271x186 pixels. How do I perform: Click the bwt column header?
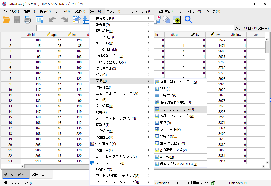coord(216,35)
